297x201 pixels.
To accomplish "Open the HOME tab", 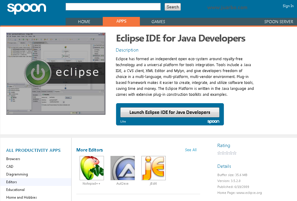I will click(x=84, y=22).
